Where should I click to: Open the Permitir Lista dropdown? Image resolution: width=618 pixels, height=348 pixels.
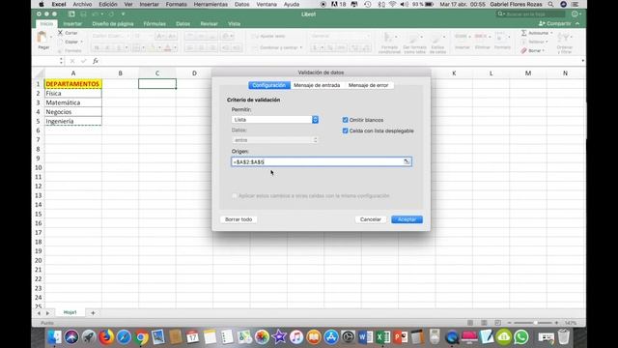(x=274, y=120)
